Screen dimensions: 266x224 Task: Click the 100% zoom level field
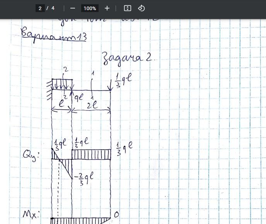(x=90, y=8)
